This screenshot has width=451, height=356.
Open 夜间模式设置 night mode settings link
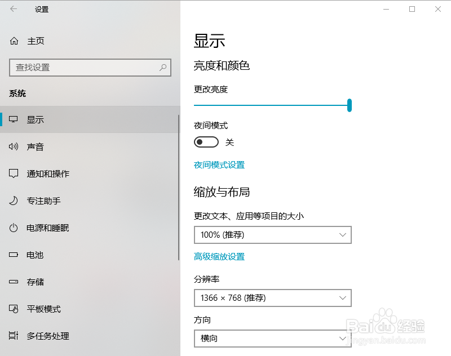point(219,165)
